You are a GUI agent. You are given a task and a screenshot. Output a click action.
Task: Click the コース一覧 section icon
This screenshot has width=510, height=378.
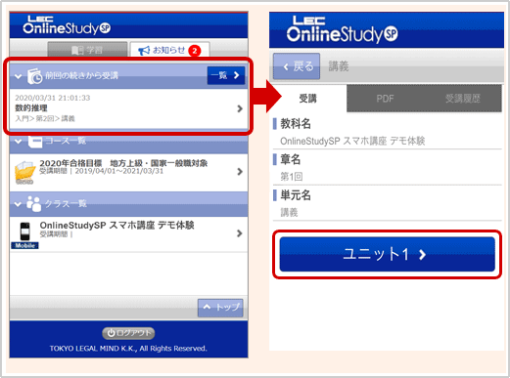pyautogui.click(x=35, y=141)
